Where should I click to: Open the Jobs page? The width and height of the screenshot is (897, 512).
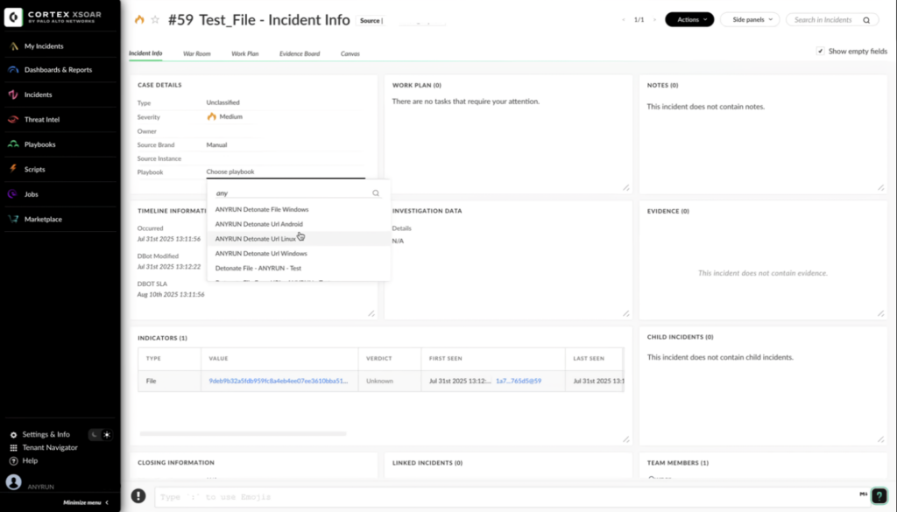(x=31, y=194)
